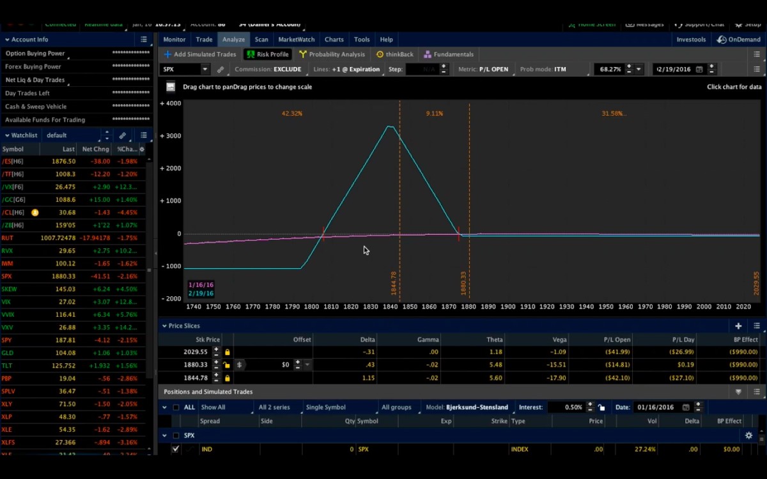Screen dimensions: 767x479
Task: Click Add Simulated Trades plus icon
Action: (167, 54)
